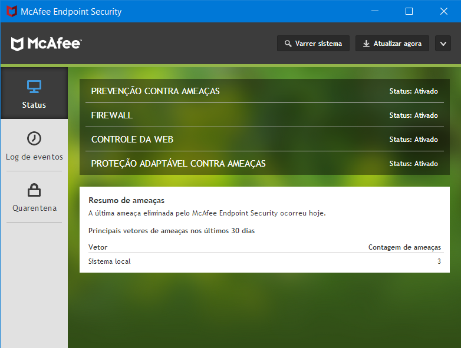Open Proteção adaptável contra ameaças module

265,163
